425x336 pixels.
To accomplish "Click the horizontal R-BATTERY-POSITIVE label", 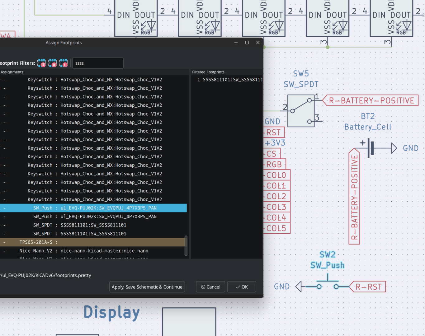I will click(x=371, y=101).
